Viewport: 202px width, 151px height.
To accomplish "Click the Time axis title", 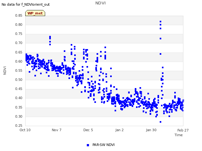I will click(179, 135).
